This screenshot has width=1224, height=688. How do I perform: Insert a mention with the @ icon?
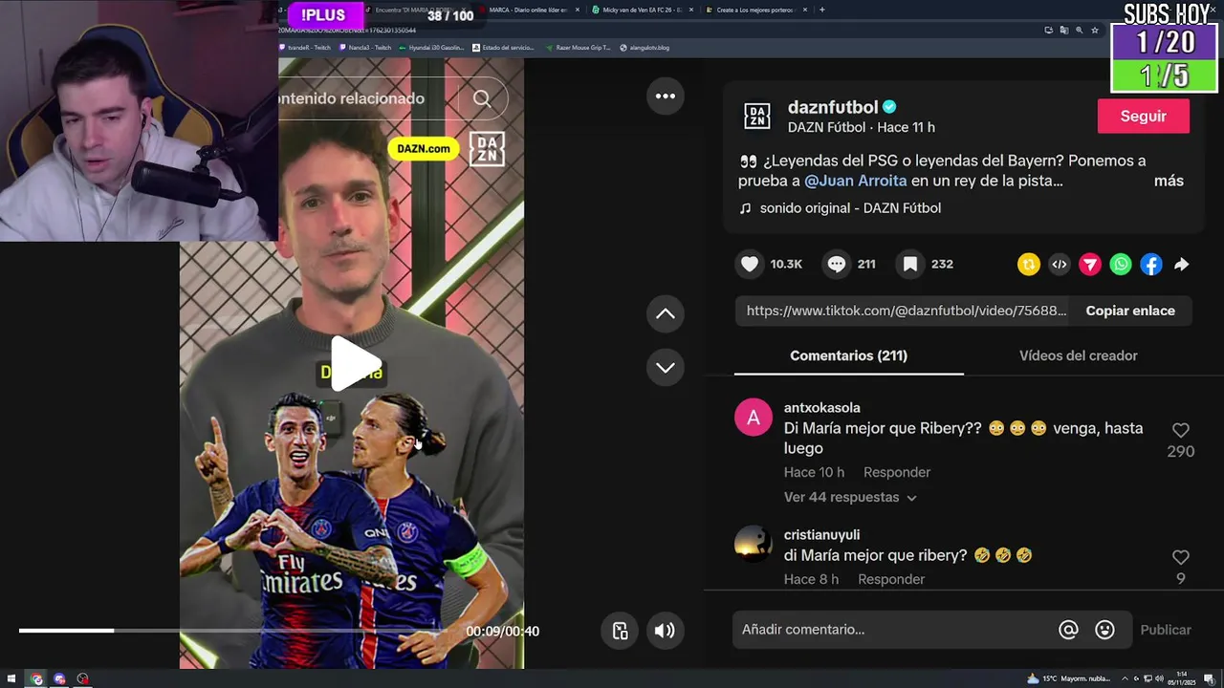coord(1068,630)
